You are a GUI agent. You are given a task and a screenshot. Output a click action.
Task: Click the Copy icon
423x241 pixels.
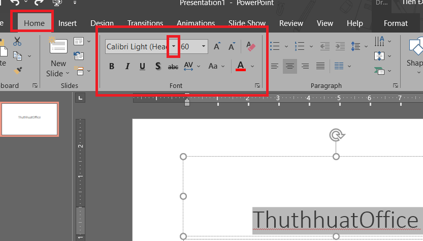(18, 56)
